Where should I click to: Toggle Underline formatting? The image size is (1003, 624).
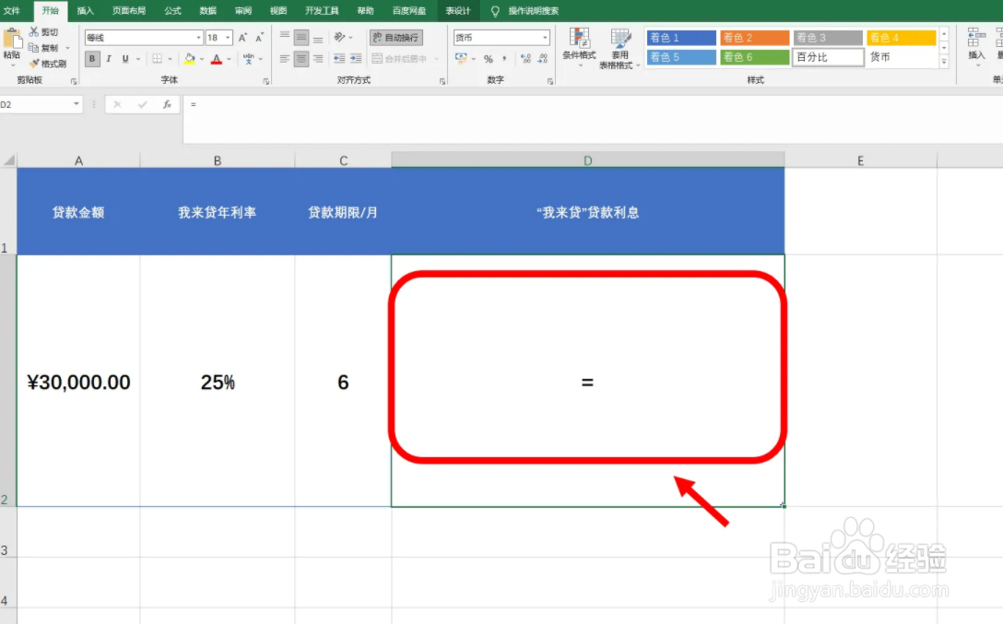(x=125, y=59)
